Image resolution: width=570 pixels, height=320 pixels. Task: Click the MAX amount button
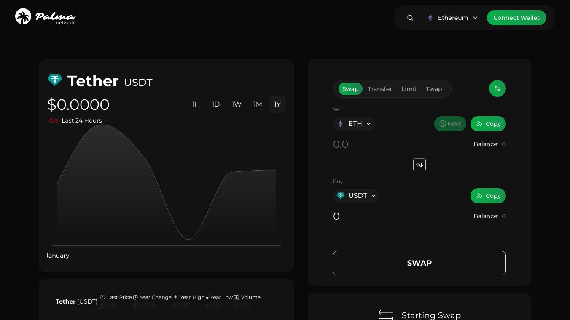(450, 124)
